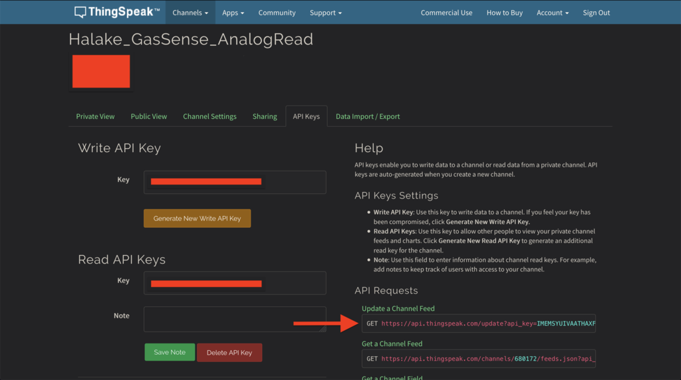This screenshot has height=380, width=681.
Task: Go to the Community page
Action: click(277, 13)
